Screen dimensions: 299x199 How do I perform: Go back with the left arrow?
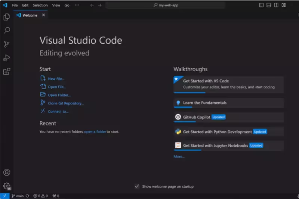pyautogui.click(x=92, y=5)
